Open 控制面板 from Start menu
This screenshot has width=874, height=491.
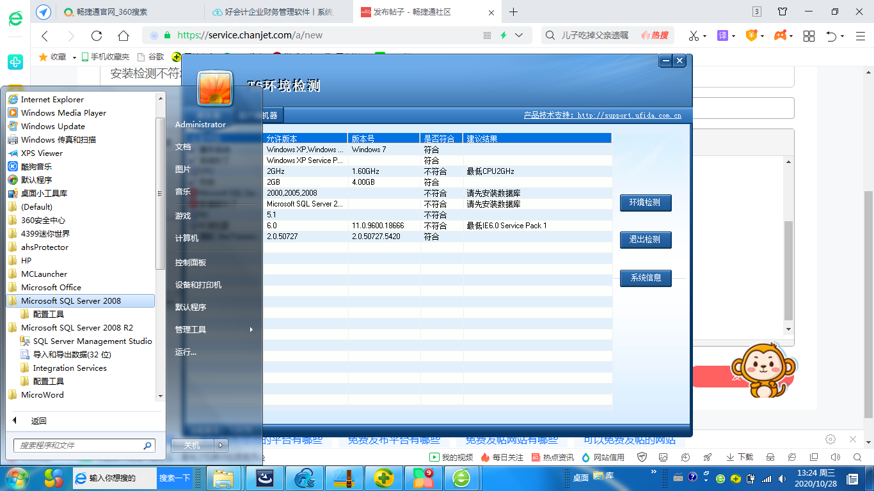(191, 262)
